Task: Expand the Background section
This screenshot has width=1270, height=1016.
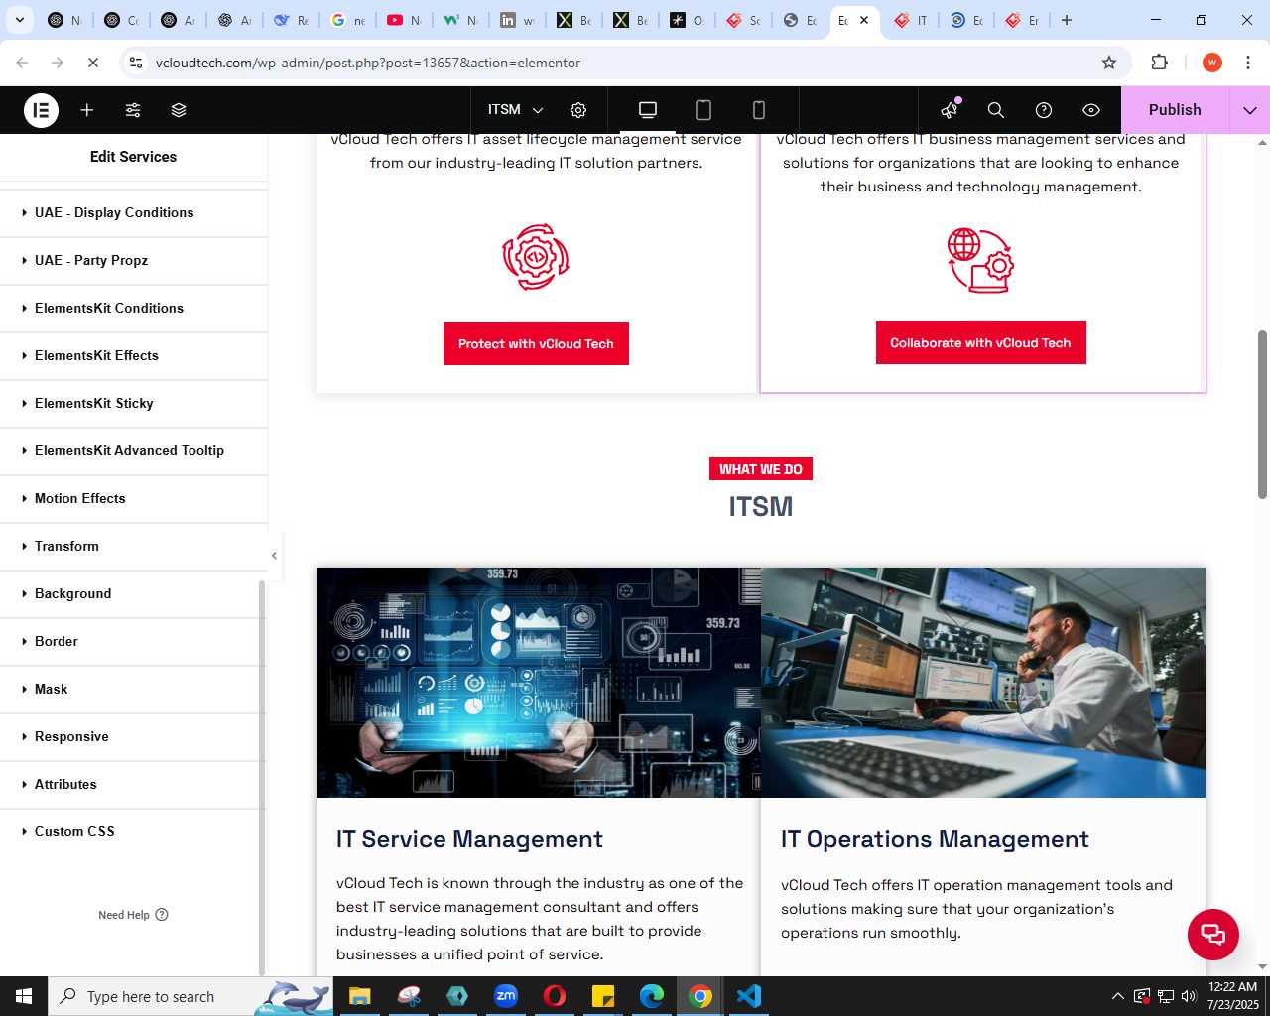Action: click(x=133, y=593)
